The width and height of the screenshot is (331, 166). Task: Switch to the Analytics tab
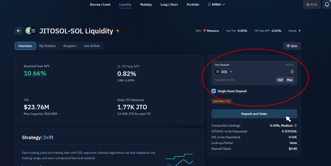(x=70, y=46)
